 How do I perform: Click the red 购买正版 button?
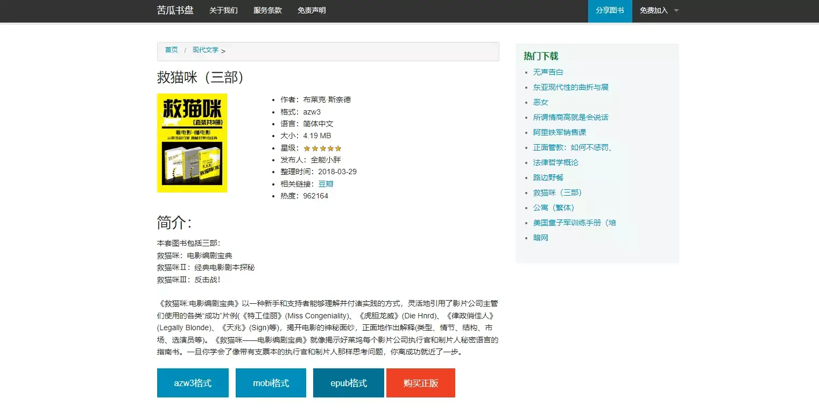click(x=420, y=382)
